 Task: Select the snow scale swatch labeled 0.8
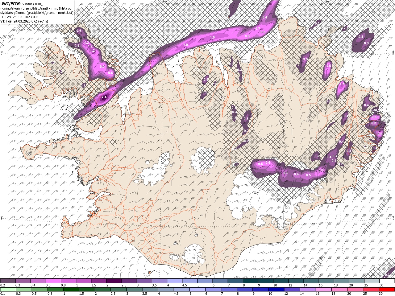coord(69,281)
